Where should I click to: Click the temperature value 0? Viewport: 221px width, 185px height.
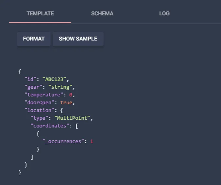click(71, 95)
